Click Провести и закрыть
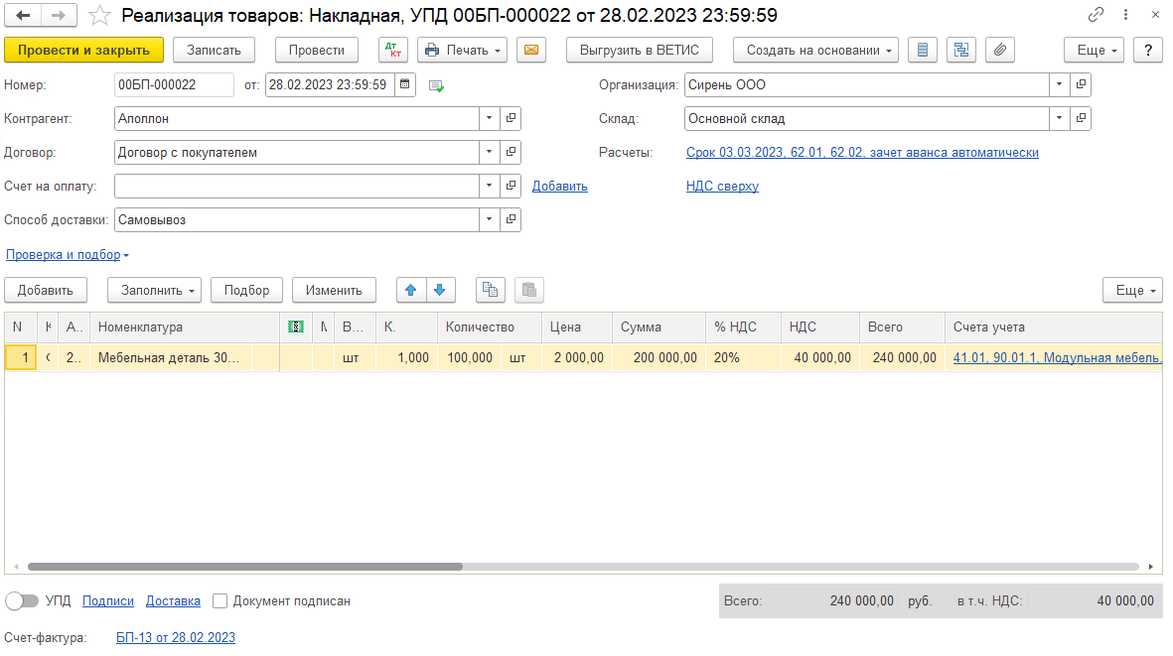The width and height of the screenshot is (1173, 656). point(83,50)
